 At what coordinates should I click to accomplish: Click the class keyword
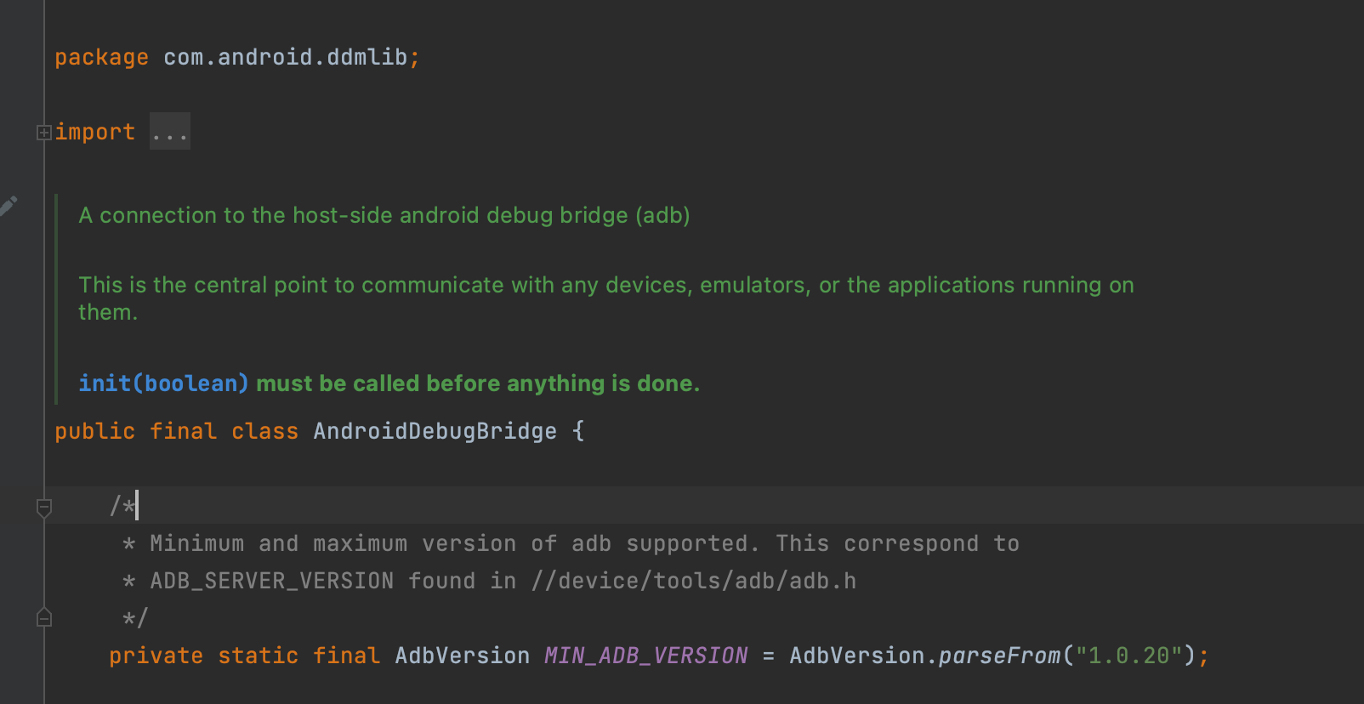[x=265, y=431]
